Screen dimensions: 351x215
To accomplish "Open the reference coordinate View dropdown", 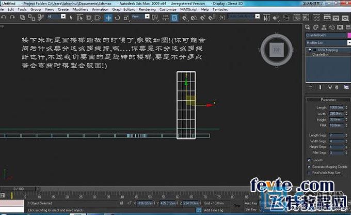I will click(147, 17).
